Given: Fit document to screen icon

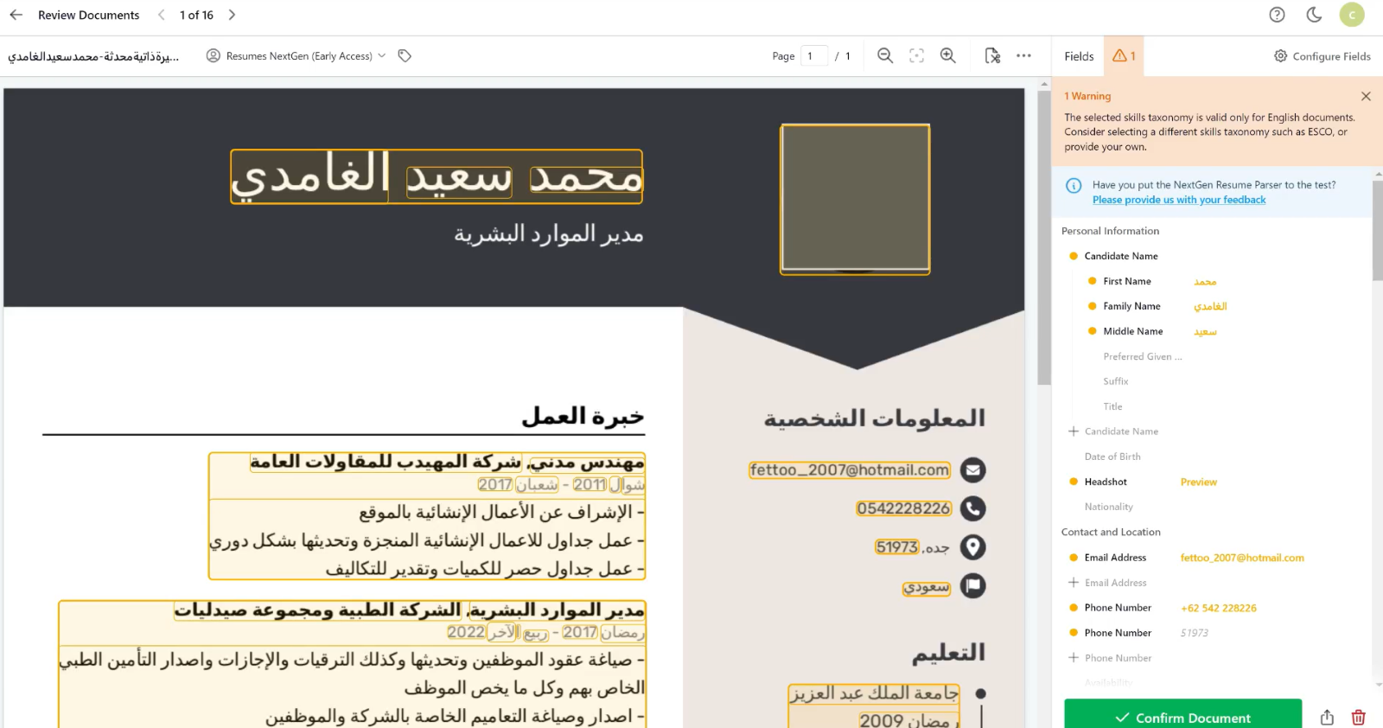Looking at the screenshot, I should [x=916, y=56].
